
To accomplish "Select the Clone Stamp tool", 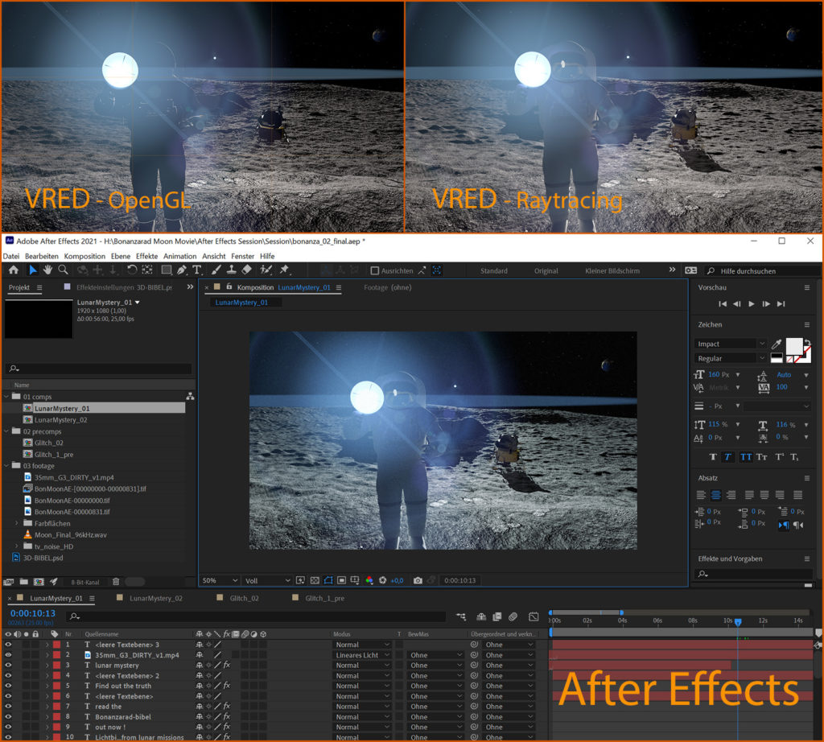I will [231, 270].
